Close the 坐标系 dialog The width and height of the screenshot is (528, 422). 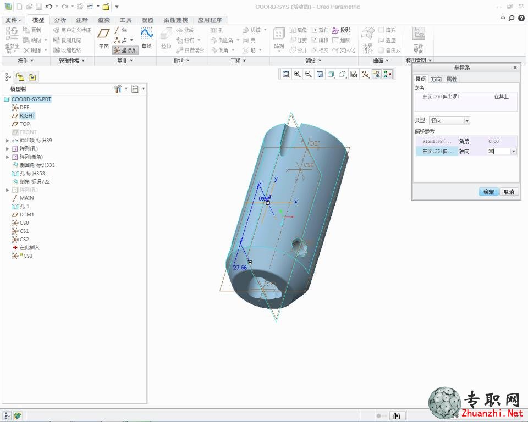(x=515, y=68)
